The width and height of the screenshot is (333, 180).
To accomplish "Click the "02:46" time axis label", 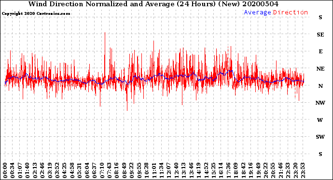I will (42, 170).
